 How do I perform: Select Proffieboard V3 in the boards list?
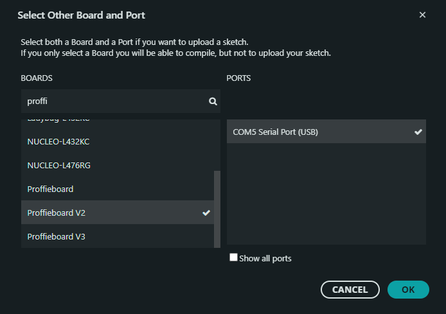tap(57, 236)
